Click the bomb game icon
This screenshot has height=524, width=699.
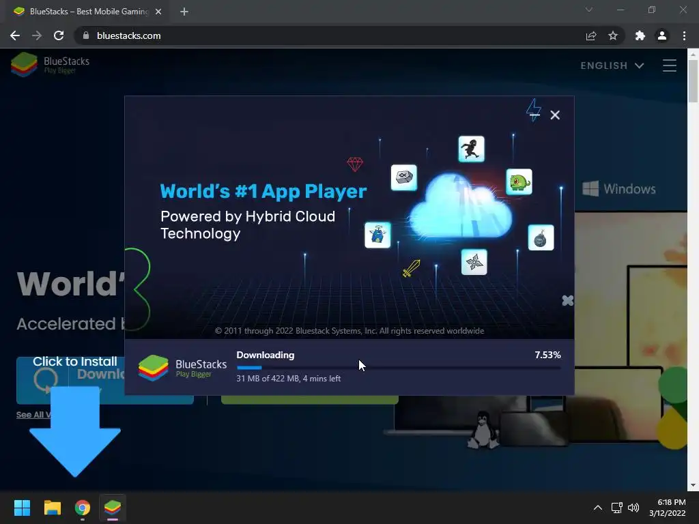(541, 237)
